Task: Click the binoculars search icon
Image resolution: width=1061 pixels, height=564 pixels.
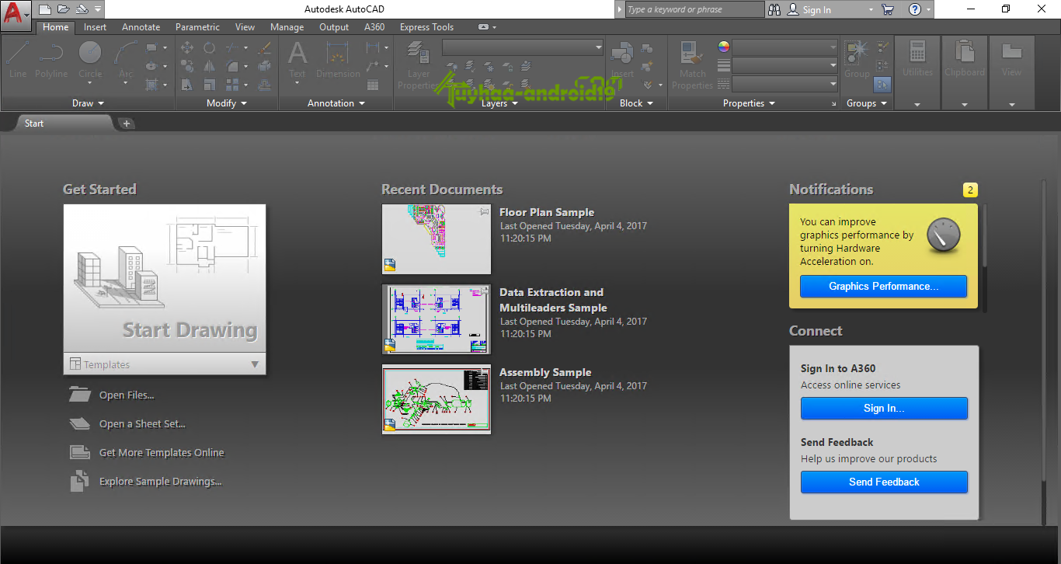Action: pos(774,9)
